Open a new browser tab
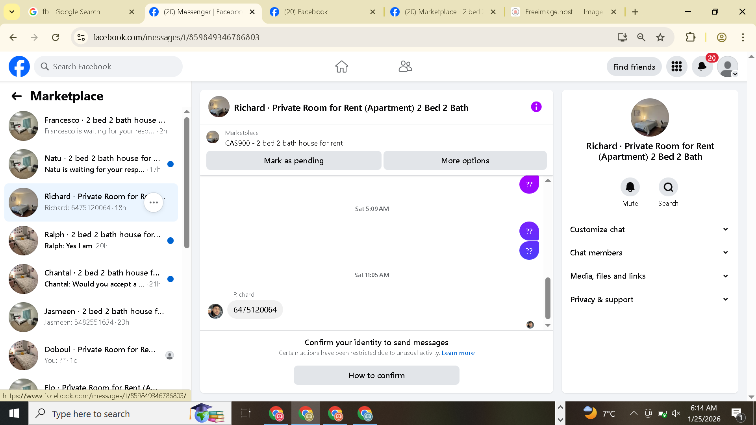 [635, 12]
